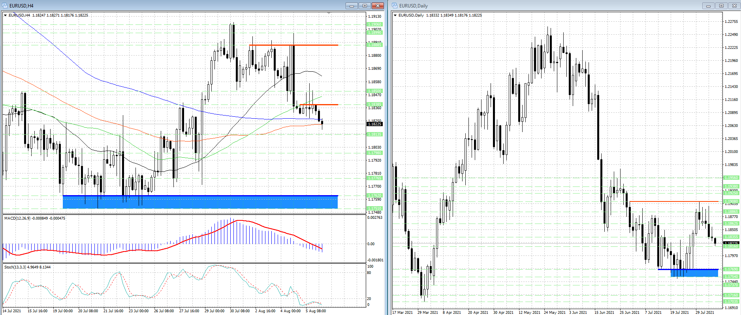Minimize the EURUSD,H4 chart window
Viewport: 741px width, 315px height.
[352, 6]
